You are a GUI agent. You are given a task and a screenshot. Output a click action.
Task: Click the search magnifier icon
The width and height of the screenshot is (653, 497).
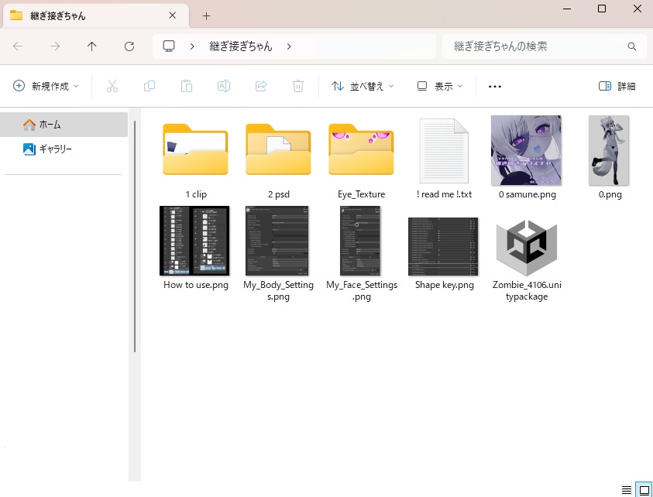pyautogui.click(x=632, y=46)
